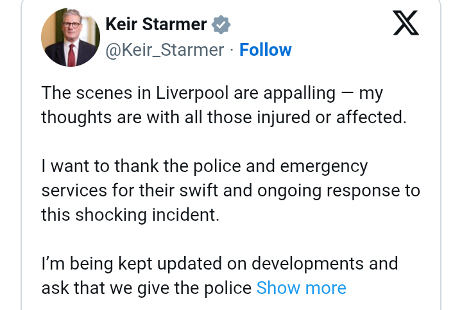This screenshot has height=310, width=462.
Task: Select the line 'thoughts are with all those injured'
Action: [x=224, y=117]
